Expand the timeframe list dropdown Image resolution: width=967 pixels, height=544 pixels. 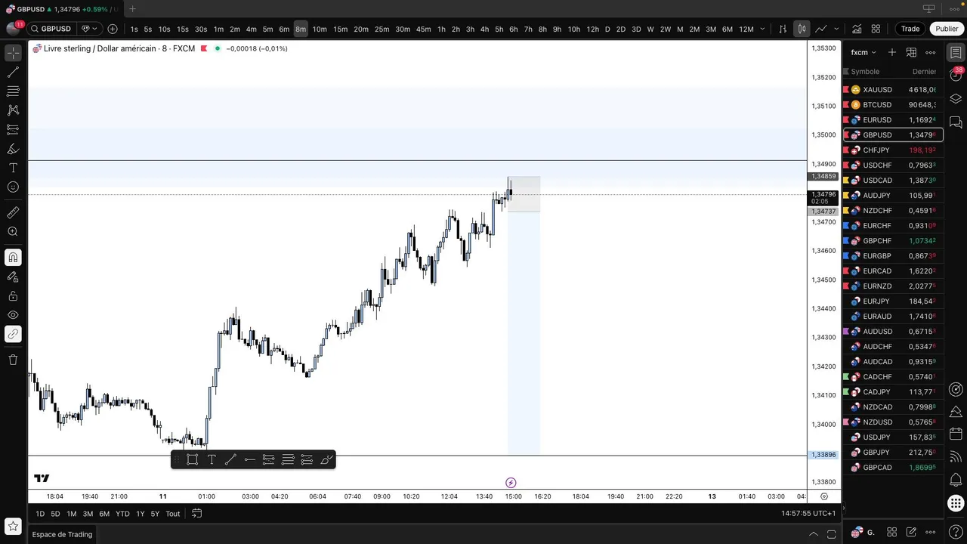(762, 29)
